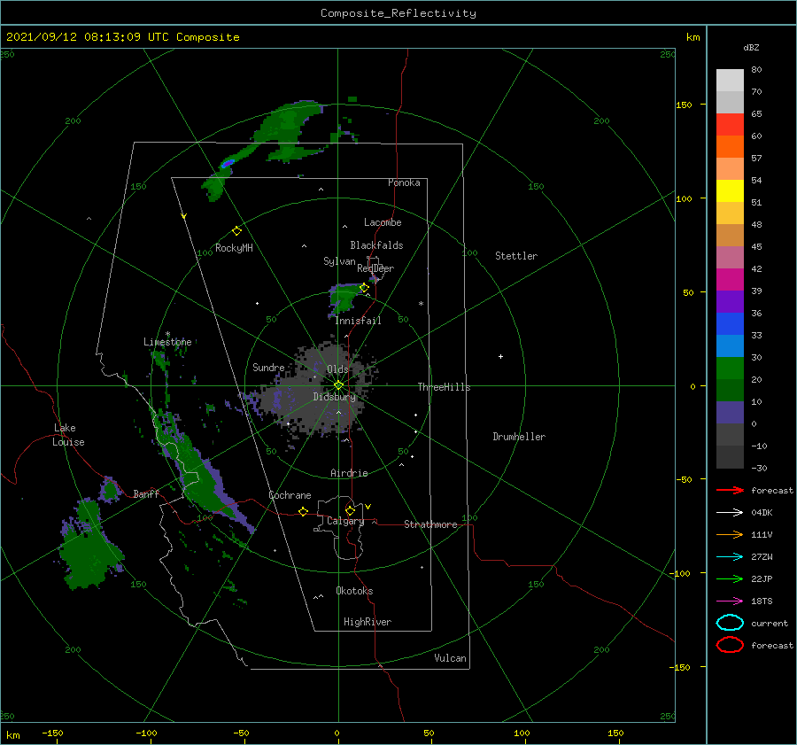797x745 pixels.
Task: Click the Lake Louise label
Action: pyautogui.click(x=68, y=435)
